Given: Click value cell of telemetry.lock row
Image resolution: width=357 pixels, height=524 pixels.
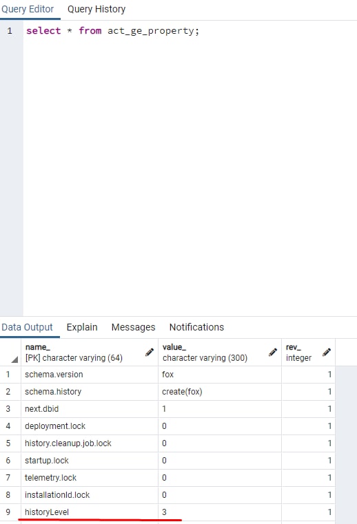Looking at the screenshot, I should pos(220,478).
